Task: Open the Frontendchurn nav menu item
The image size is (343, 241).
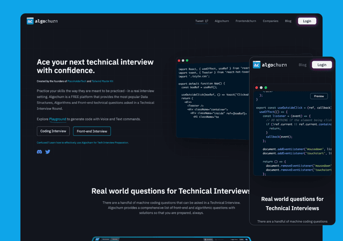Action: pos(244,21)
